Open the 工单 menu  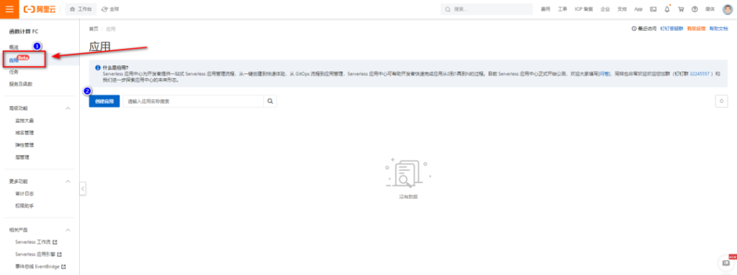pyautogui.click(x=562, y=9)
